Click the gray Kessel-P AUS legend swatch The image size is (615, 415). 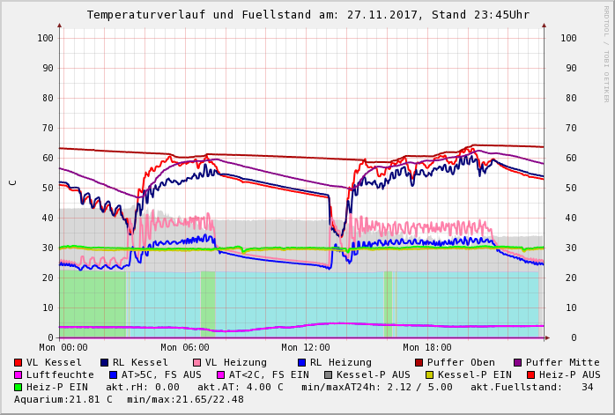328,374
